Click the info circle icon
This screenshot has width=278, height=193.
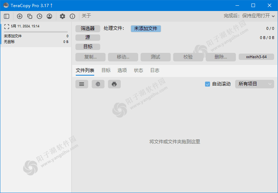click(72, 16)
